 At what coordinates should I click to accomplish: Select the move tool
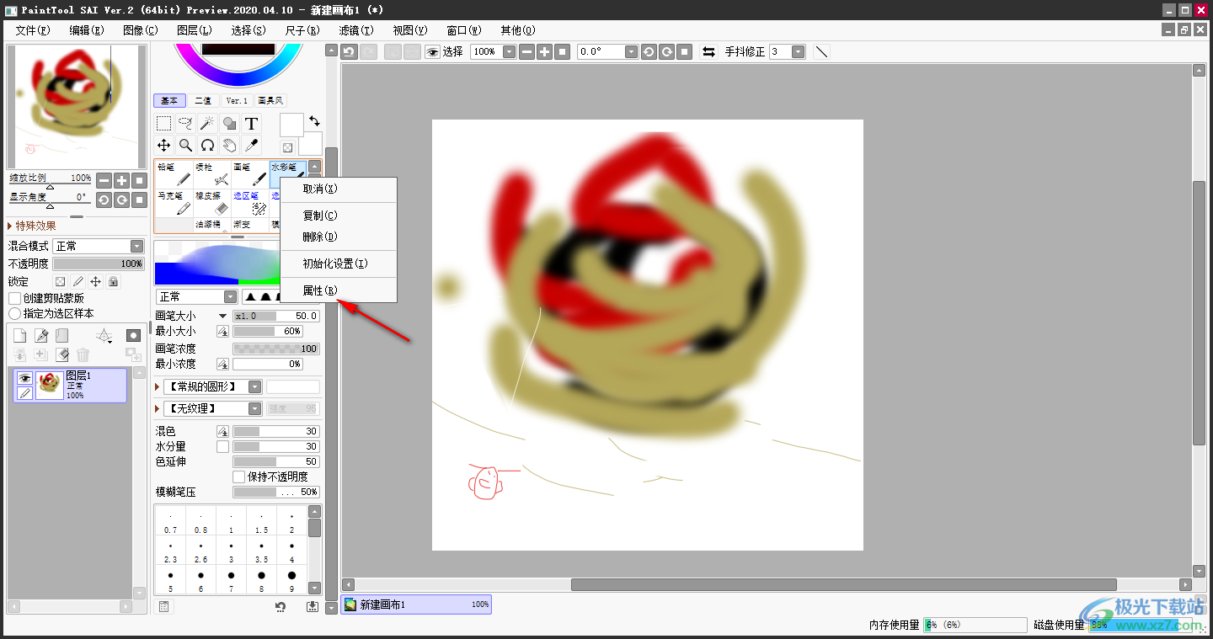[163, 146]
